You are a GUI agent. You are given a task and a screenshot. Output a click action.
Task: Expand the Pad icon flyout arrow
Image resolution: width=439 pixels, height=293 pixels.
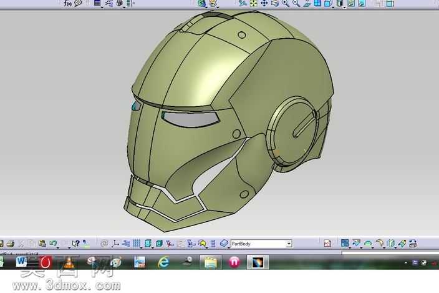[x=350, y=248]
